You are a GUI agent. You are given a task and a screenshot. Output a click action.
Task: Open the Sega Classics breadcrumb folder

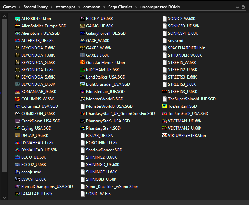[x=120, y=7]
